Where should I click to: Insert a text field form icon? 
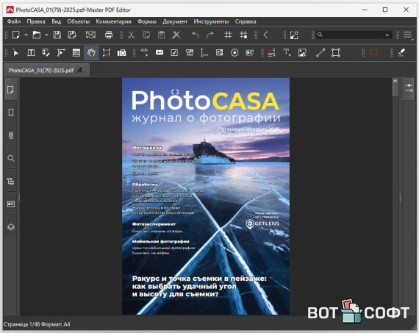coord(160,52)
